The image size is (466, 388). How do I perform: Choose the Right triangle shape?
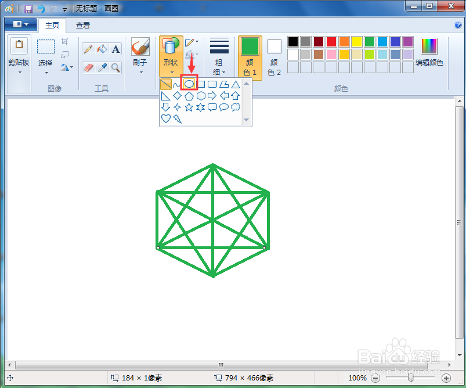tap(165, 96)
